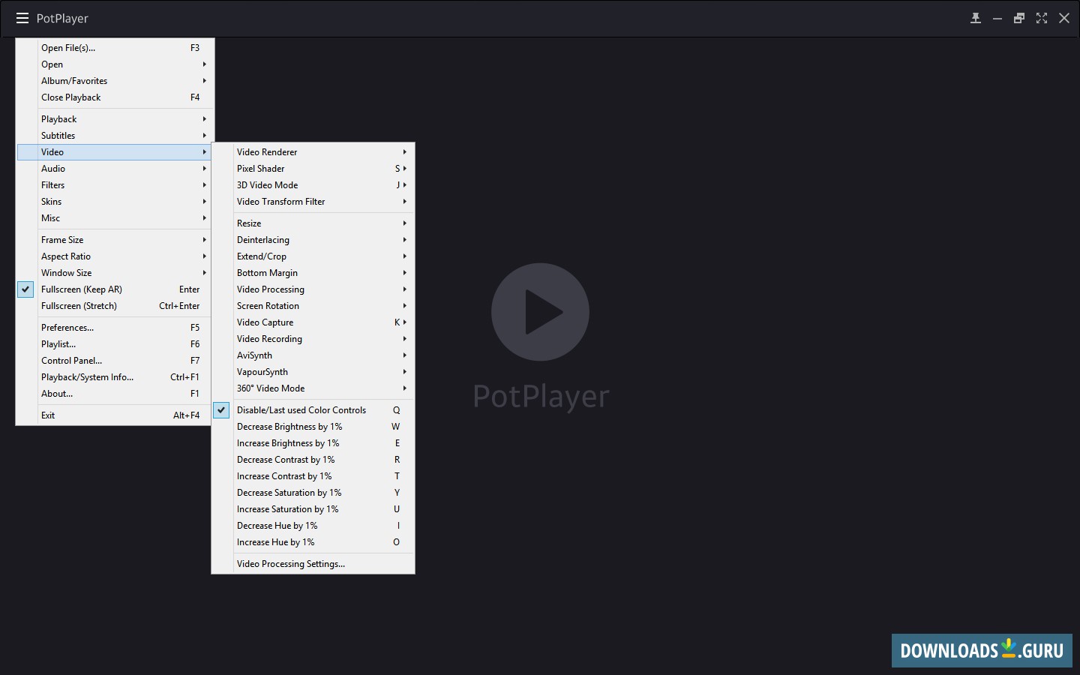Open Playback/System Info... entry
The image size is (1080, 675).
pyautogui.click(x=115, y=377)
